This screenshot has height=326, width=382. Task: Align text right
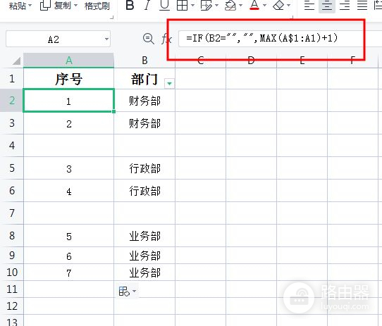pyautogui.click(x=345, y=5)
